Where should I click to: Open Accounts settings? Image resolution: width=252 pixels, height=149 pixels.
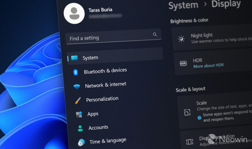98,128
